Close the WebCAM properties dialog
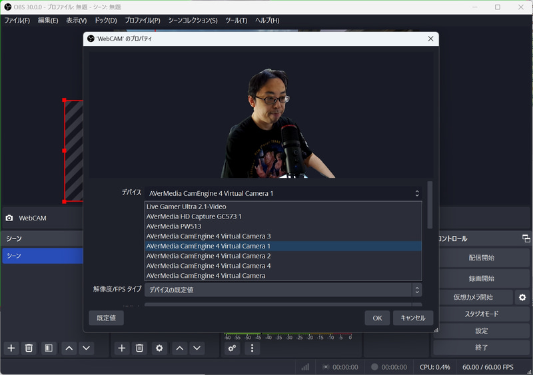The height and width of the screenshot is (375, 533). 430,39
